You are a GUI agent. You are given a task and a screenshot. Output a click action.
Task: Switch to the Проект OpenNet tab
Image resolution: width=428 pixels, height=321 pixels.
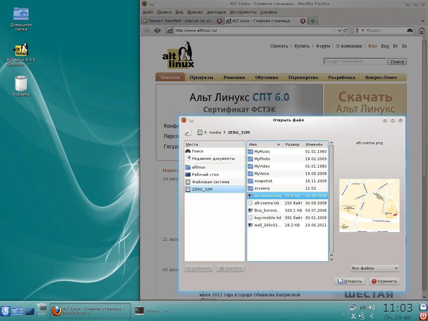182,21
